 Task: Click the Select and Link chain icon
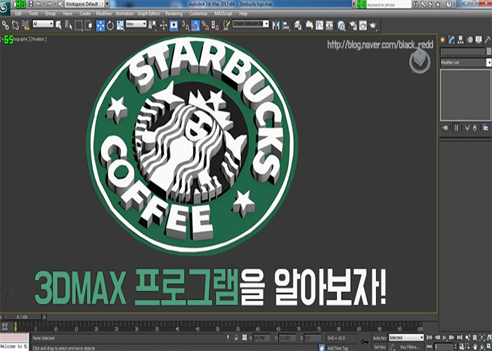click(x=6, y=25)
